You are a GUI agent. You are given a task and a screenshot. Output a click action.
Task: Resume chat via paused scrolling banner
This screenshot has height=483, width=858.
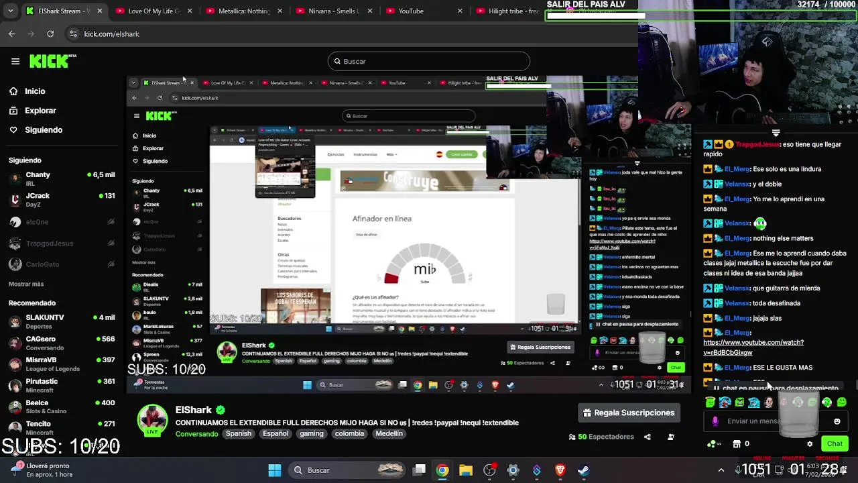(x=777, y=388)
